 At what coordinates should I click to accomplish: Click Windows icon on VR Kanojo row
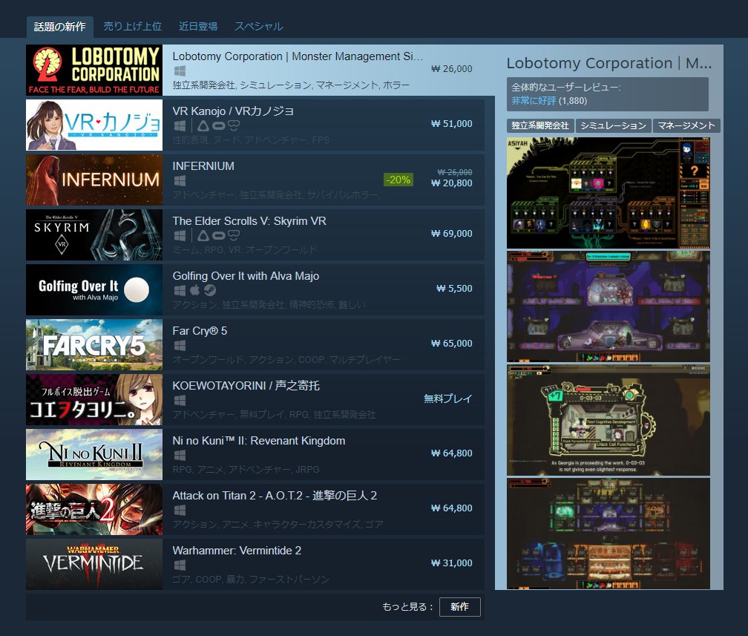tap(180, 126)
